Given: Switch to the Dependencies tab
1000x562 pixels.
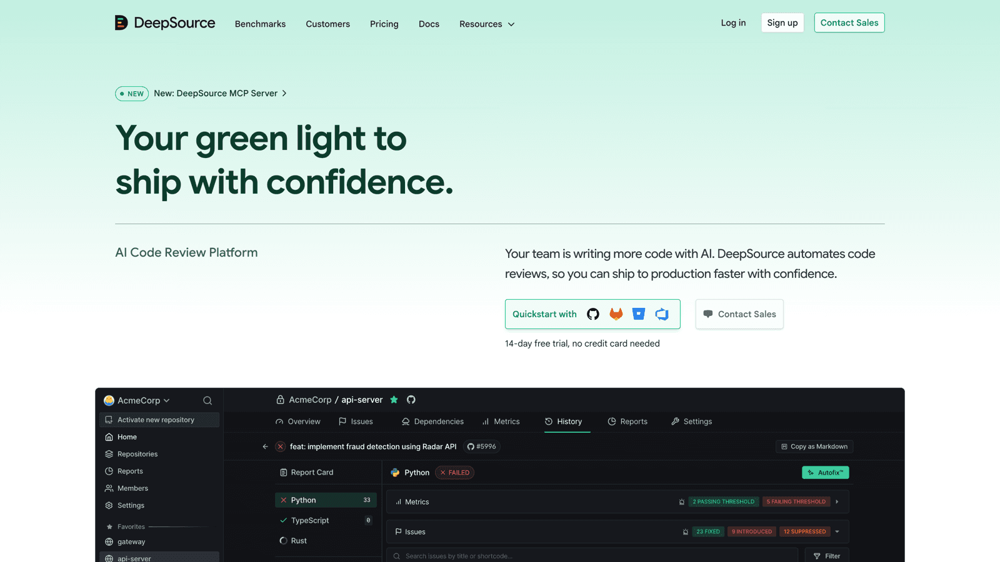Looking at the screenshot, I should pos(432,421).
